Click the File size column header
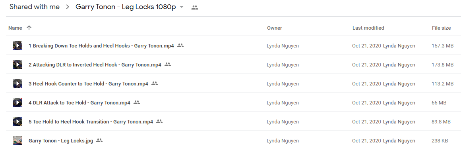The width and height of the screenshot is (461, 146). point(441,28)
